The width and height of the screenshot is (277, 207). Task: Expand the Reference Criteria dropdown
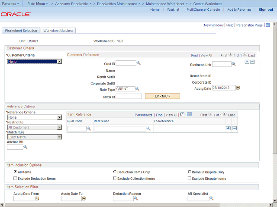(59, 117)
